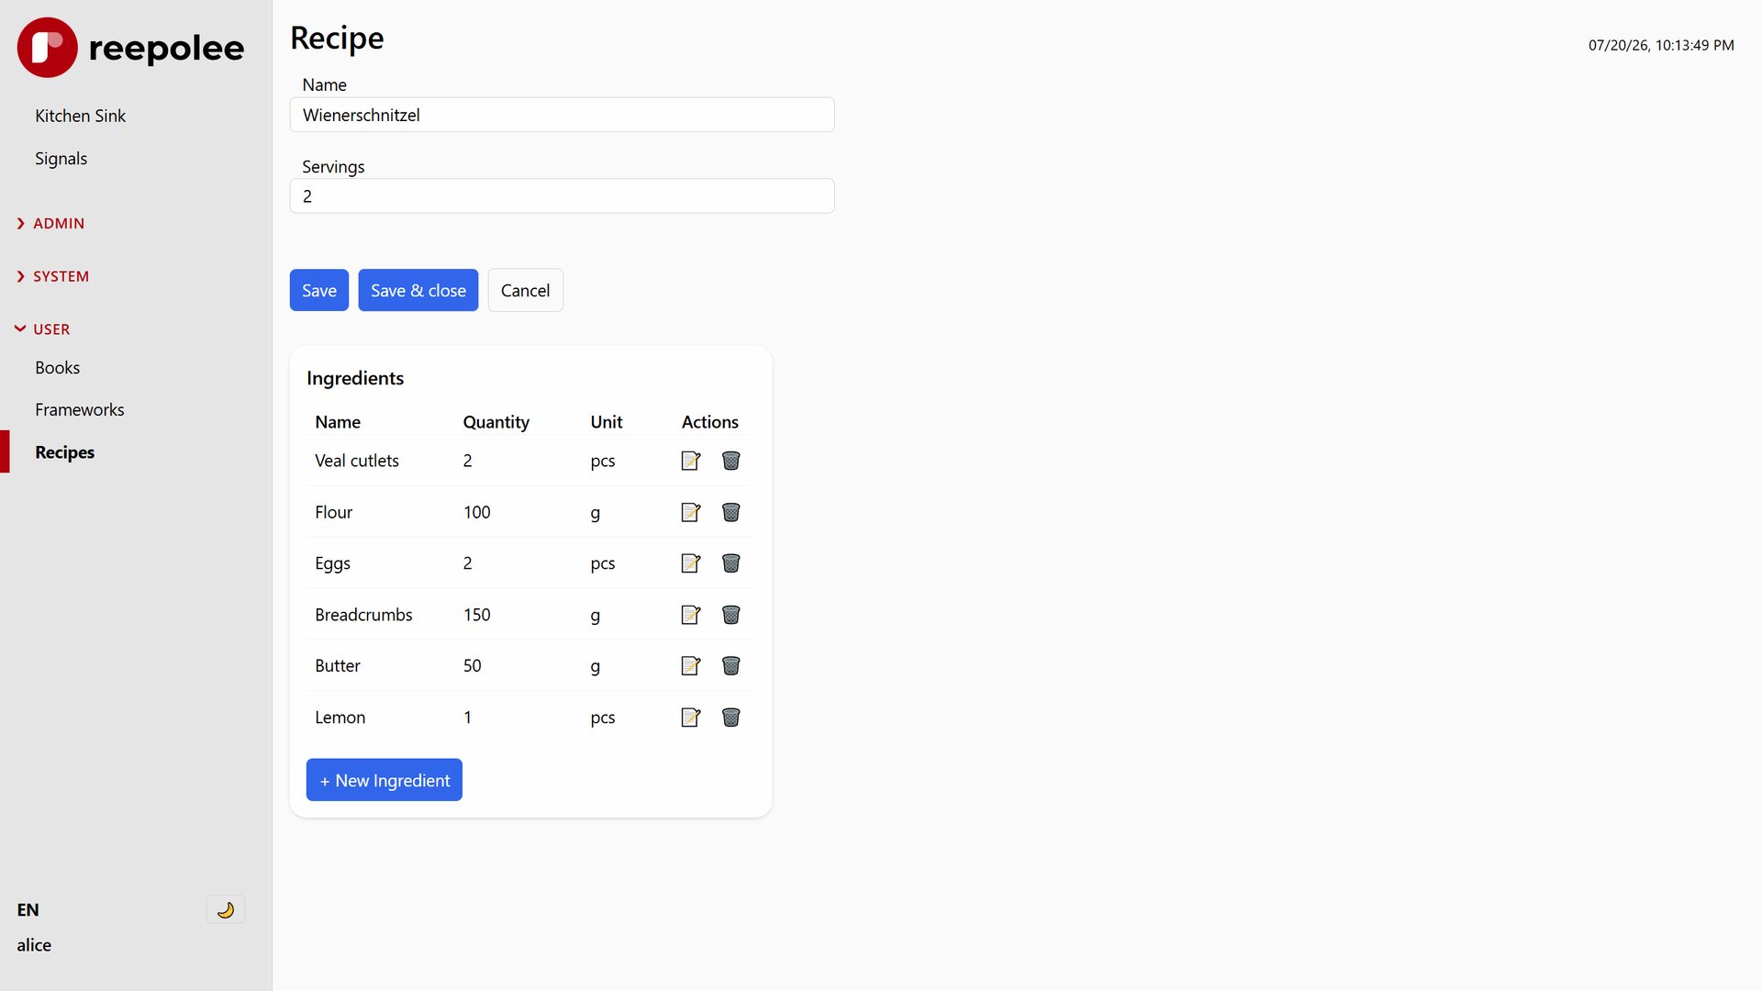The image size is (1762, 991).
Task: Click quantity 50 for Butter
Action: click(473, 666)
